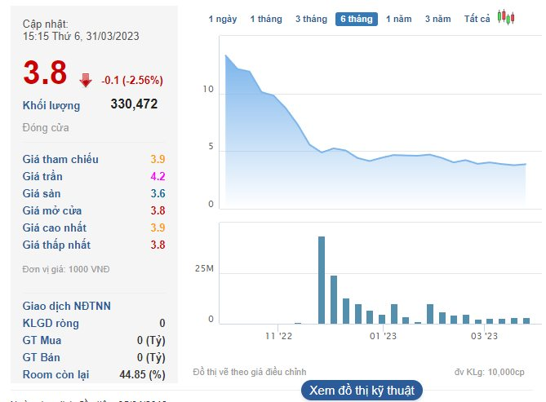Click the red down arrow price icon
Image resolution: width=546 pixels, height=402 pixels.
[86, 80]
